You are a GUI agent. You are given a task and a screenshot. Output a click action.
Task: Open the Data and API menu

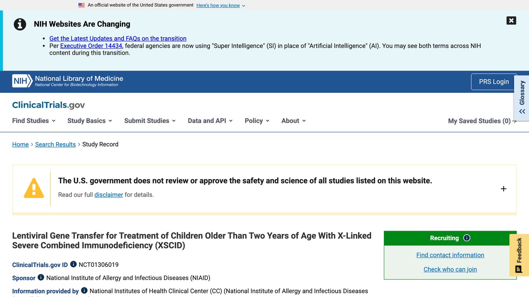(210, 121)
